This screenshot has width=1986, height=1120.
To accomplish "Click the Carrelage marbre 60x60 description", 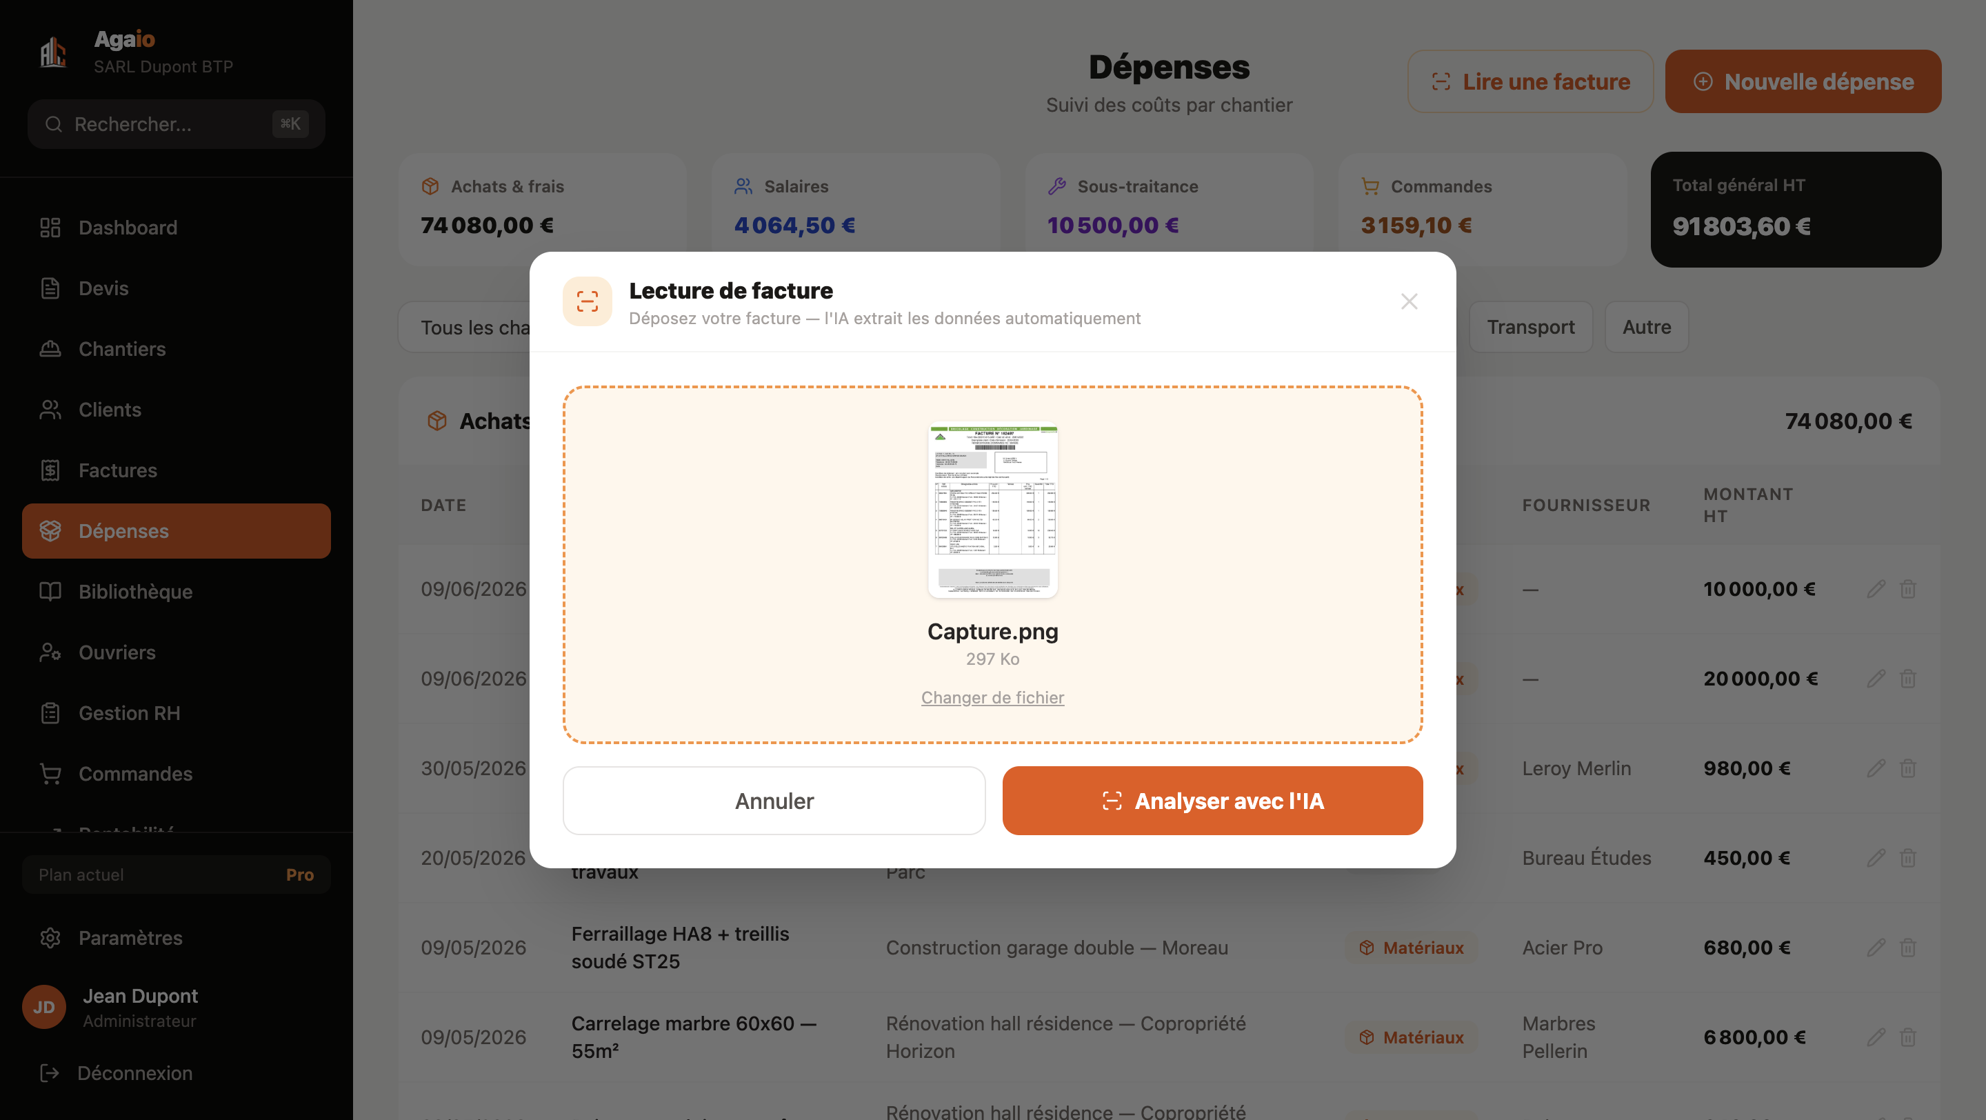I will pyautogui.click(x=693, y=1037).
